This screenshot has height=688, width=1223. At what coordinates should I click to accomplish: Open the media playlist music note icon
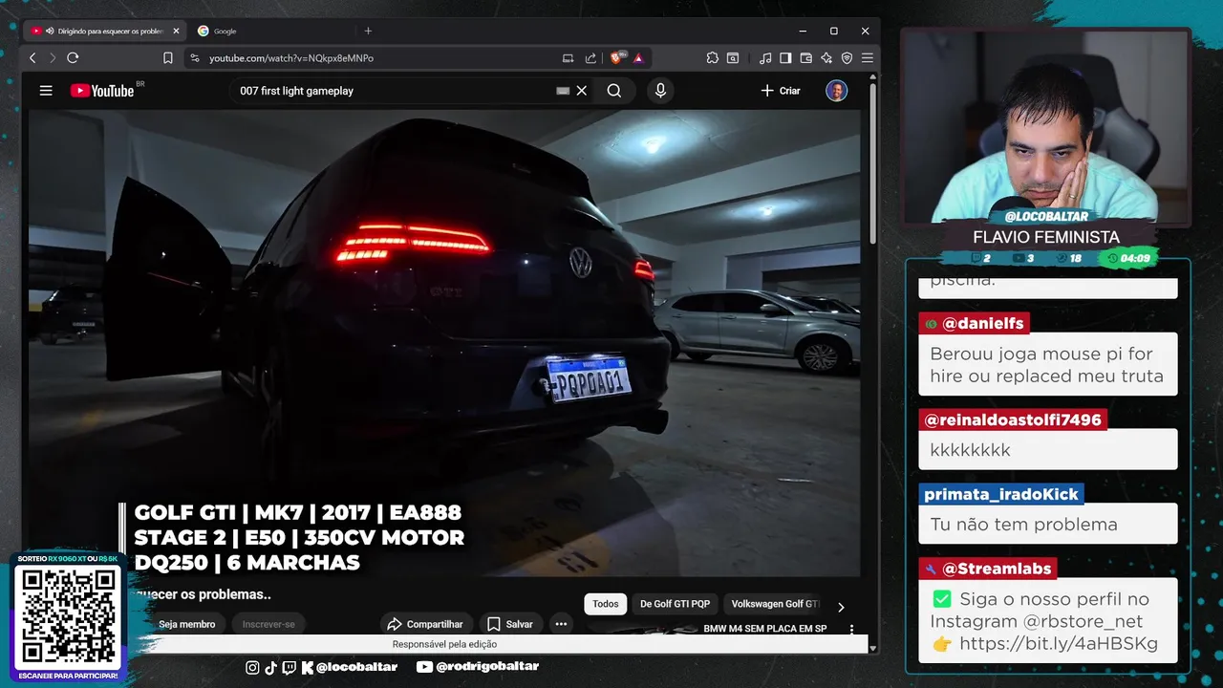(x=765, y=58)
